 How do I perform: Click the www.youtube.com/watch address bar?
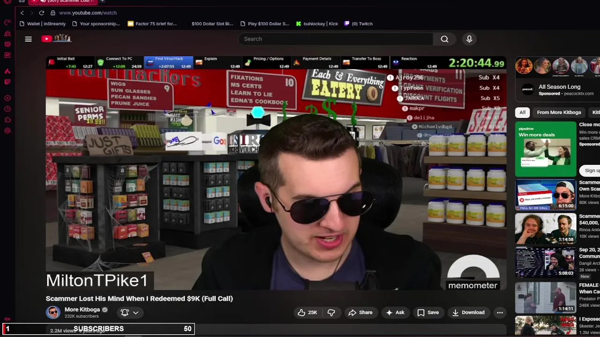tap(88, 13)
